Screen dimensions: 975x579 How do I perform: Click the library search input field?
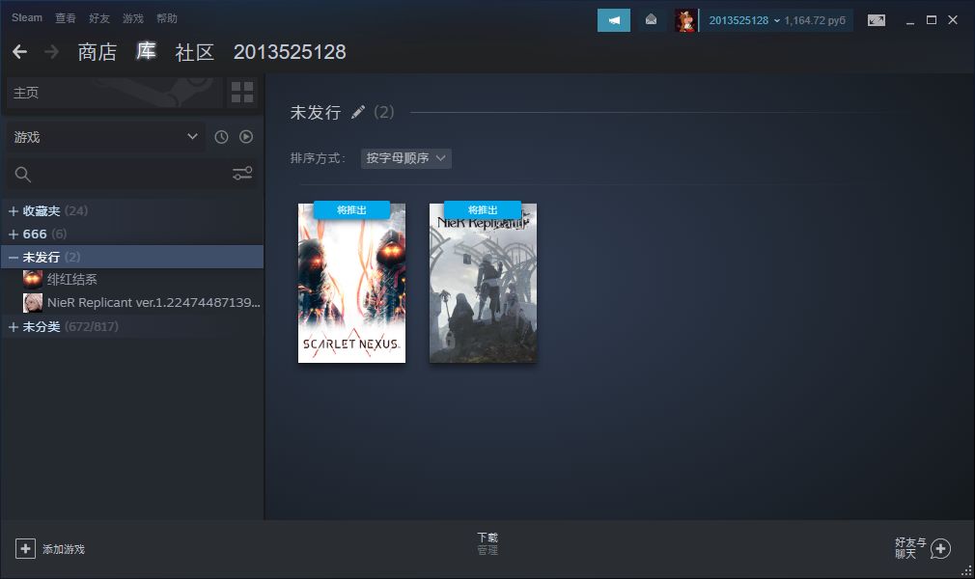(130, 174)
